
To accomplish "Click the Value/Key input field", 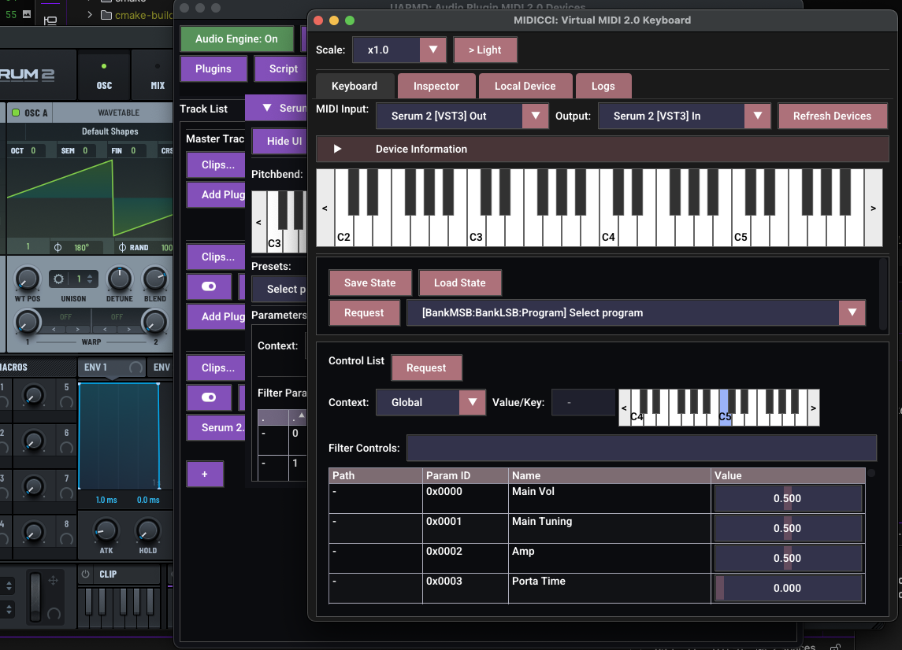I will pos(583,402).
